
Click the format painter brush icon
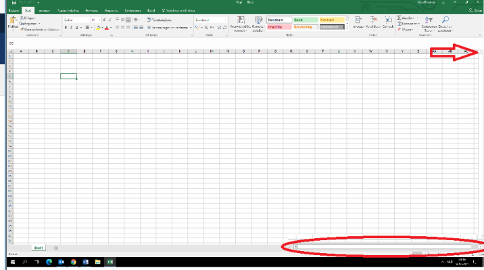22,29
